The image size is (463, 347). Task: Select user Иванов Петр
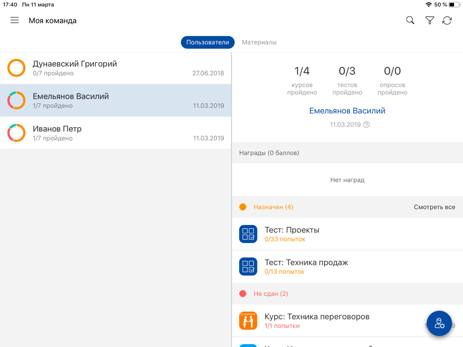tap(115, 133)
